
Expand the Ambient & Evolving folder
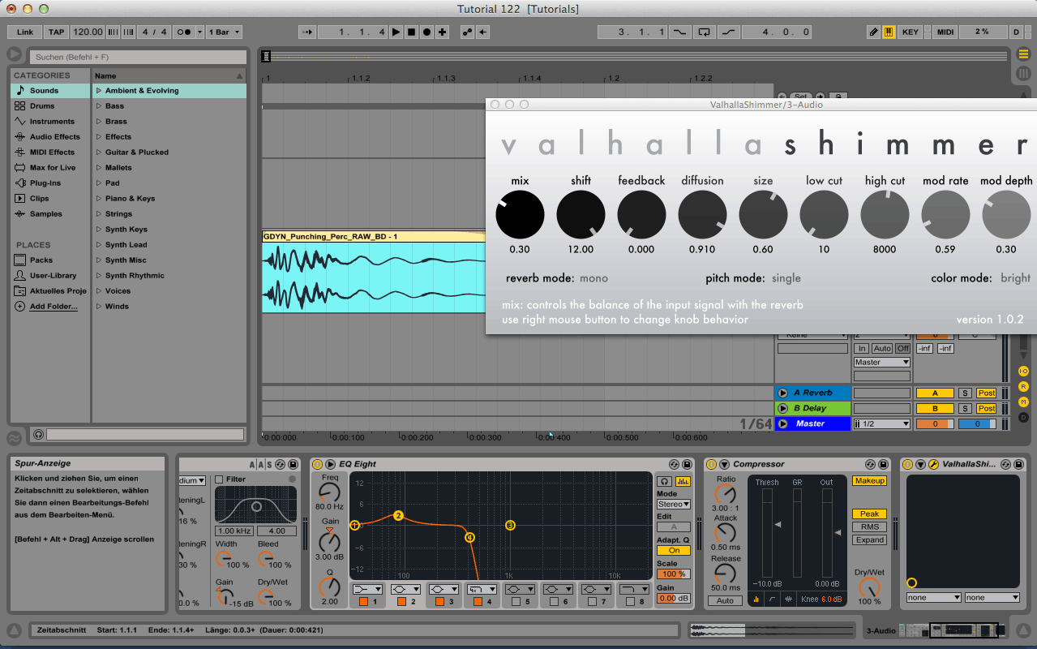point(99,91)
